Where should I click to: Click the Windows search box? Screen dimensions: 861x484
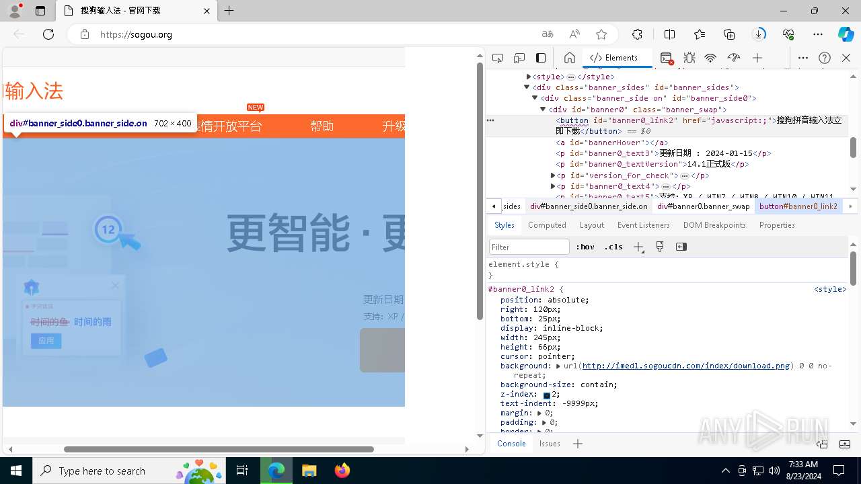pyautogui.click(x=128, y=471)
